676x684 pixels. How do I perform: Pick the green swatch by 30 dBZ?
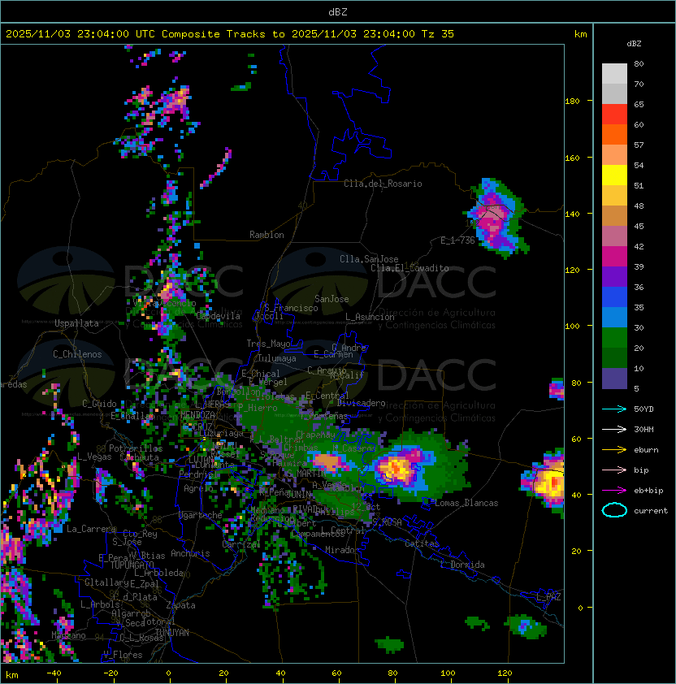pos(614,338)
